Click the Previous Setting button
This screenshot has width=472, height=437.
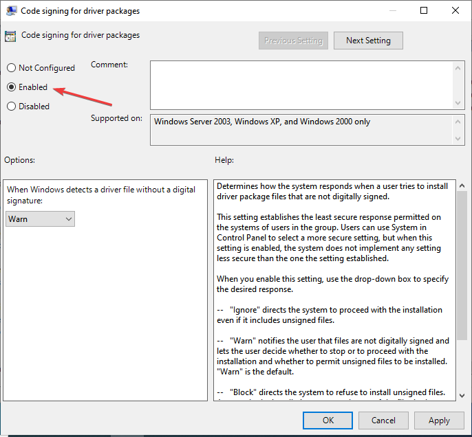tap(293, 41)
